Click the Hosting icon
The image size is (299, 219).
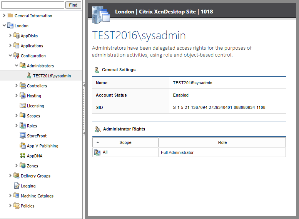tap(22, 95)
